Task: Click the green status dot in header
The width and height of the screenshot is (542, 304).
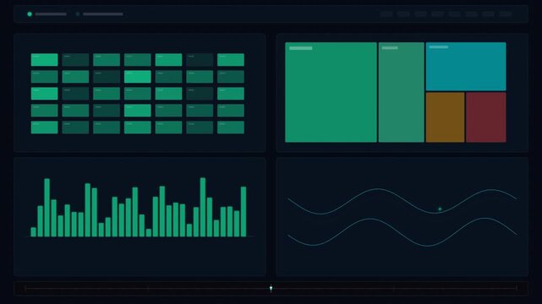Action: pos(30,14)
